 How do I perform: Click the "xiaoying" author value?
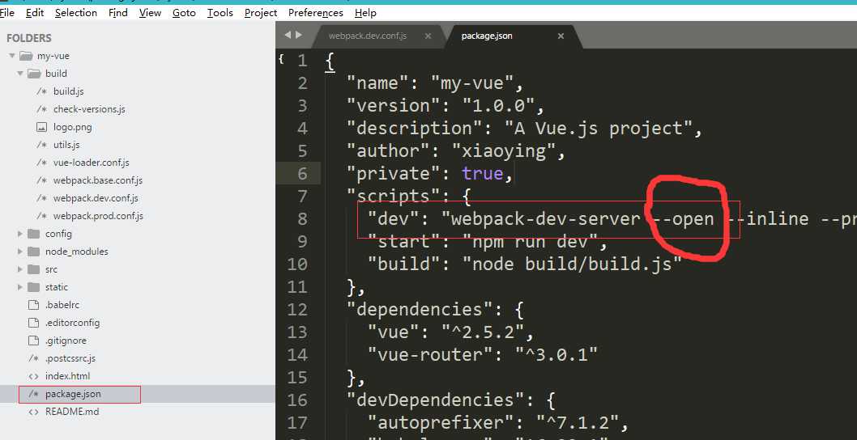[504, 150]
